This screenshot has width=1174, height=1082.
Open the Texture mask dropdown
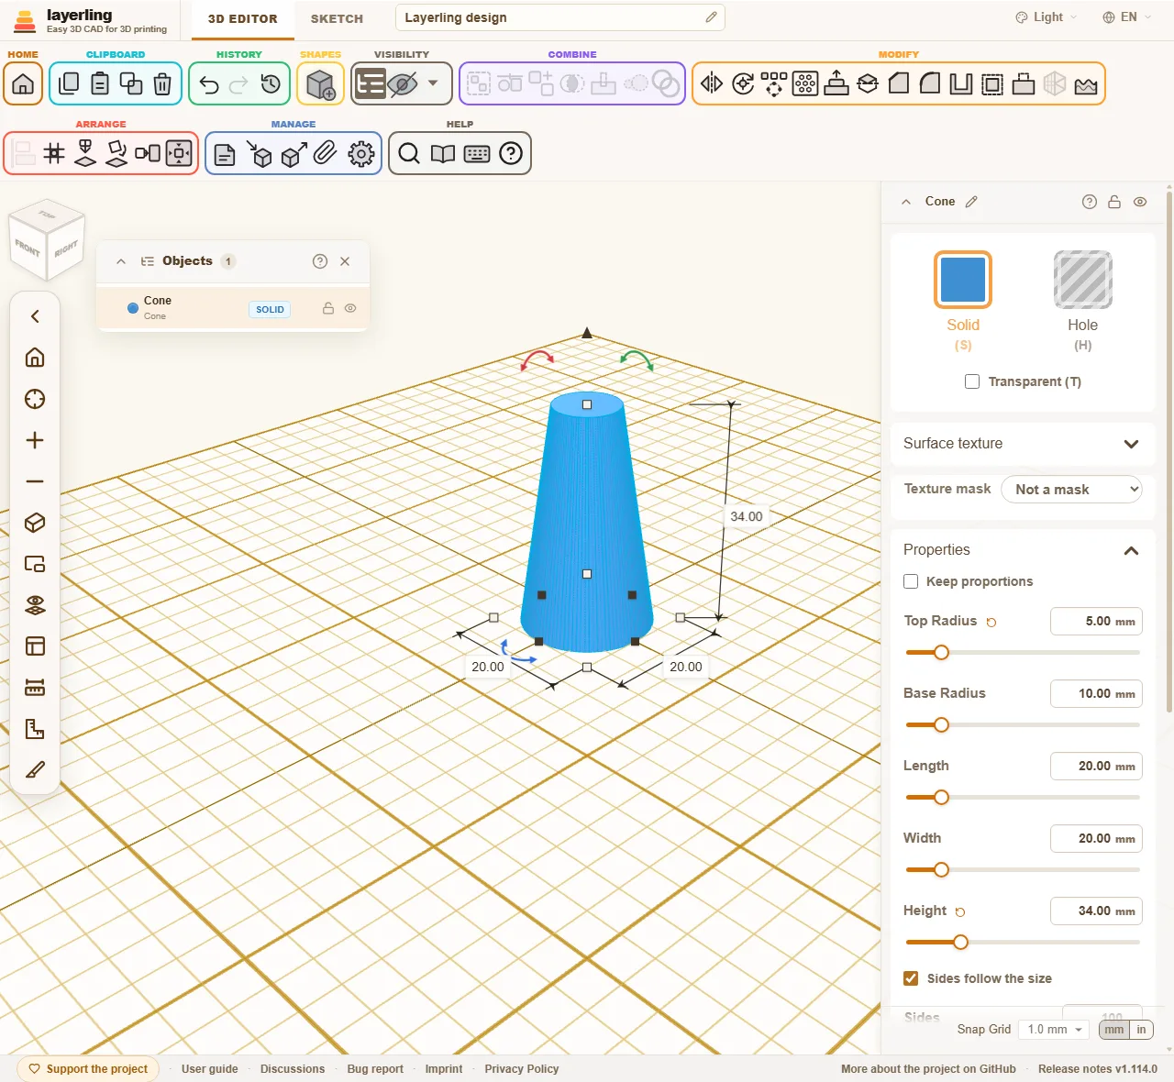[x=1071, y=490]
